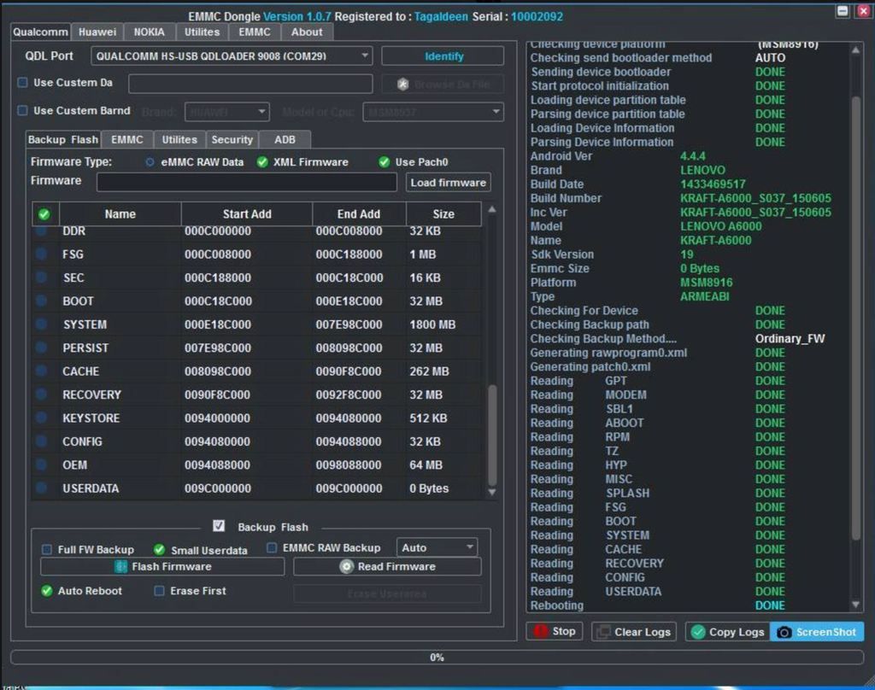The image size is (875, 690).
Task: Open the About tab
Action: tap(307, 32)
